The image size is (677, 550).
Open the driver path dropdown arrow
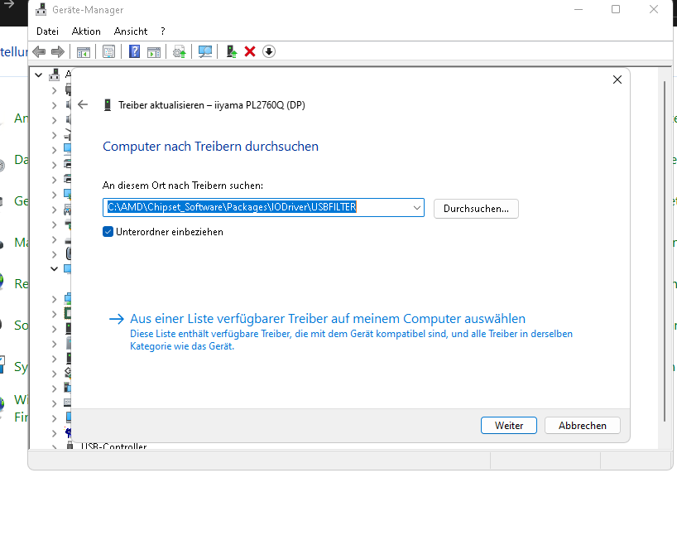[x=416, y=208]
